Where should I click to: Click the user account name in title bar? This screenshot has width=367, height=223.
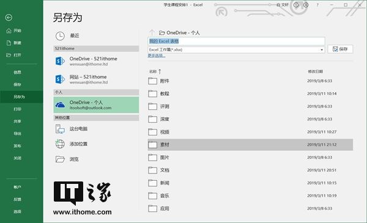click(x=283, y=5)
